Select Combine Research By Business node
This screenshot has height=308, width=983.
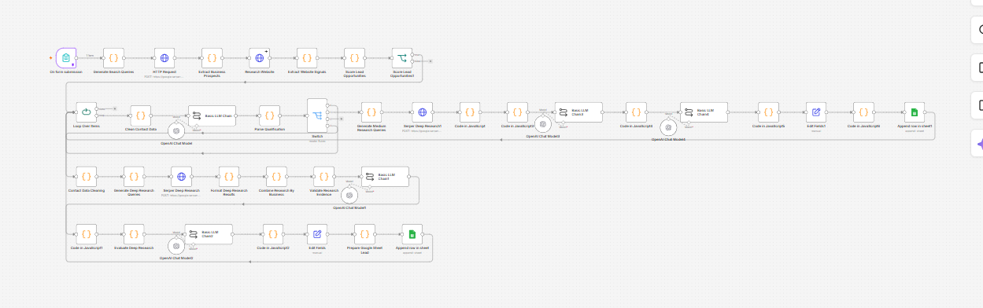(276, 177)
